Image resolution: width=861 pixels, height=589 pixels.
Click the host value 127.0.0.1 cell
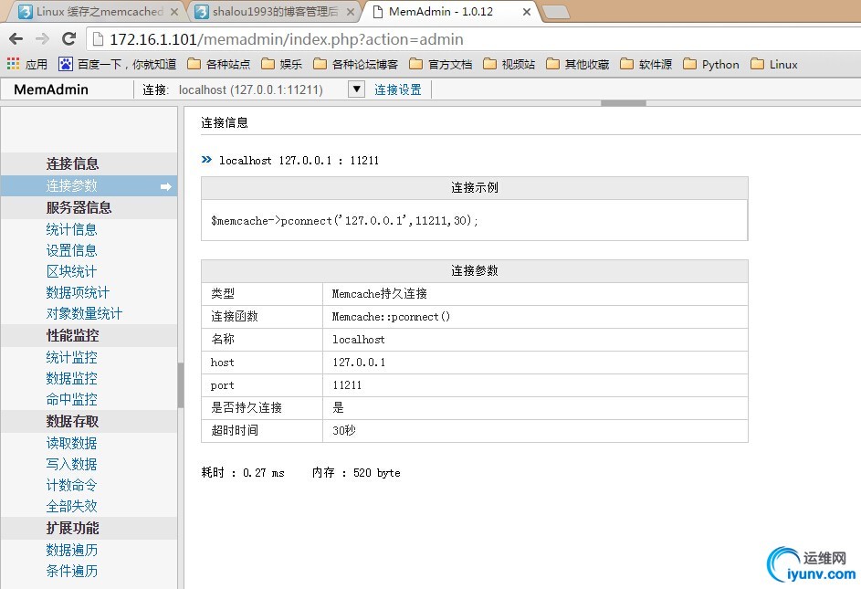tap(535, 363)
